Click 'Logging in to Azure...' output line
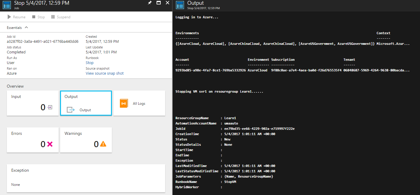The image size is (420, 195). pos(197,17)
